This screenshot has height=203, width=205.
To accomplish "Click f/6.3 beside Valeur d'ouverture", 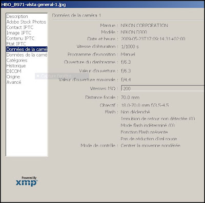I will point(126,71).
